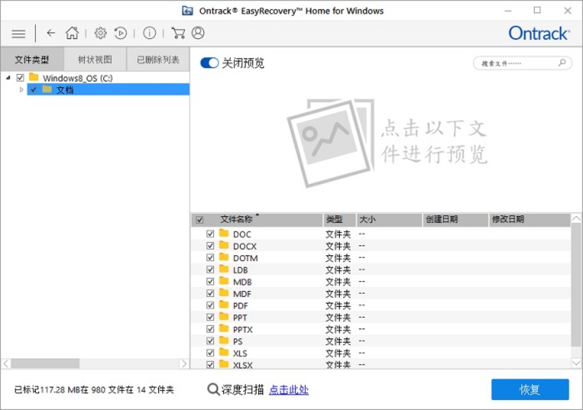Select the Windows8_OS (C:) tree item
Viewport: 583px width, 410px height.
78,78
